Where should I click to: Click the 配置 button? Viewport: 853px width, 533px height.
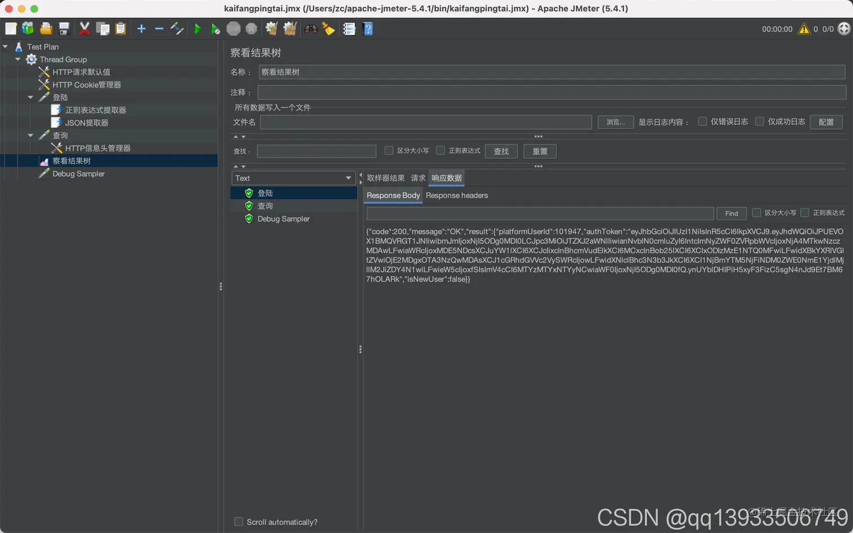point(826,122)
